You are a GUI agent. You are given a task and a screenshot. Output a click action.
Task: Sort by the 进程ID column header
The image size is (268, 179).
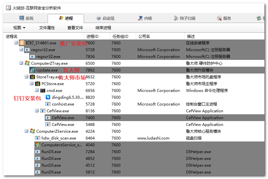pos(97,36)
